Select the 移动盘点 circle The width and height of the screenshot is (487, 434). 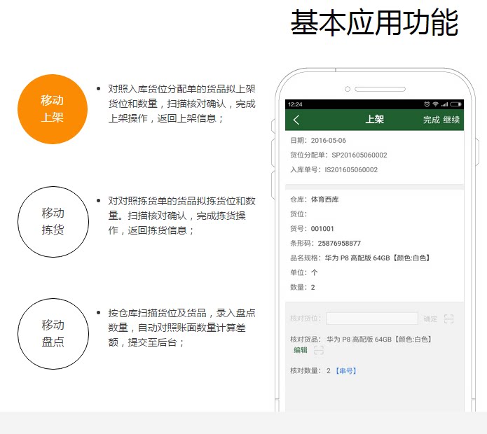tap(53, 334)
